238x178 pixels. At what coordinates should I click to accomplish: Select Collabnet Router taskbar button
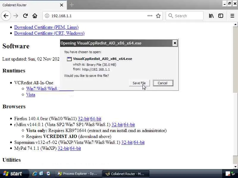[x=126, y=174]
